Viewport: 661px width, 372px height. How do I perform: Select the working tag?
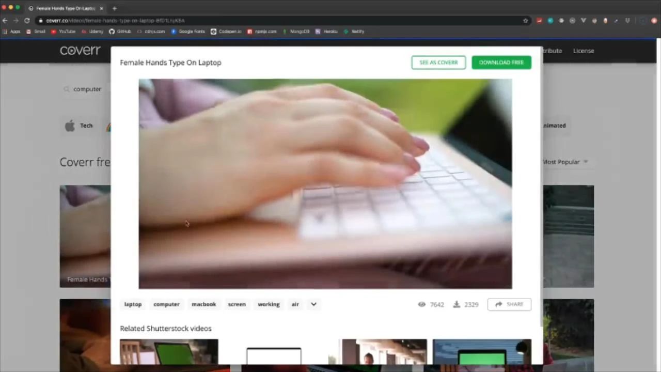(x=269, y=304)
